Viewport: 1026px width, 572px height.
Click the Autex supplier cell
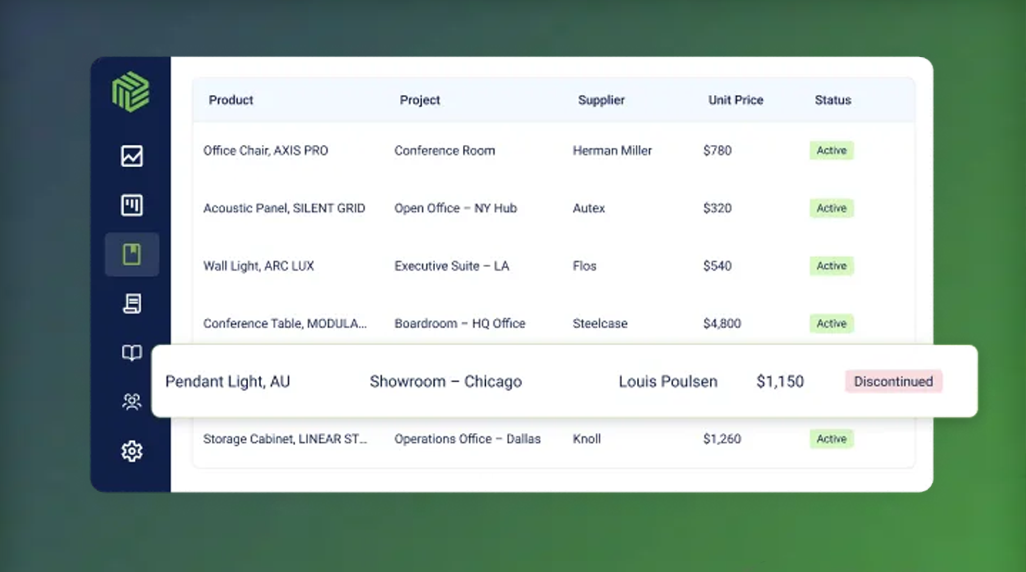click(589, 208)
